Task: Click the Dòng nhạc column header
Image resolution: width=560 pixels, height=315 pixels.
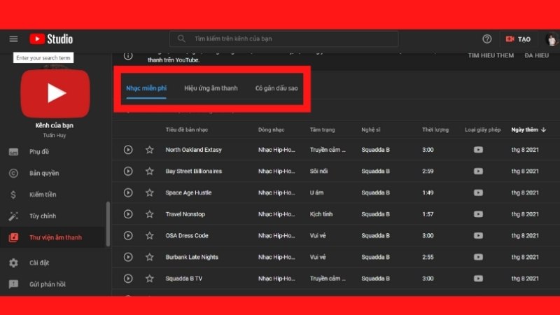Action: 271,129
